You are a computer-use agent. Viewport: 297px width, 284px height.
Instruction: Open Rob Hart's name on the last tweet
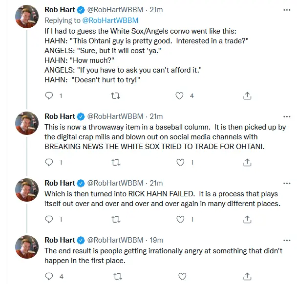pos(60,240)
